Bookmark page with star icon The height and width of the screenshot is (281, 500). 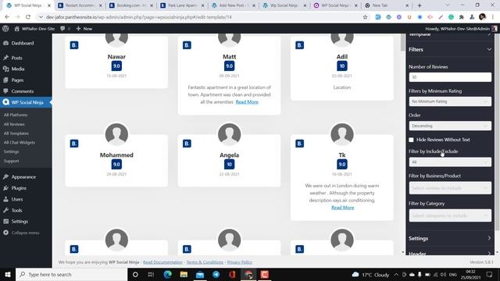coord(365,17)
